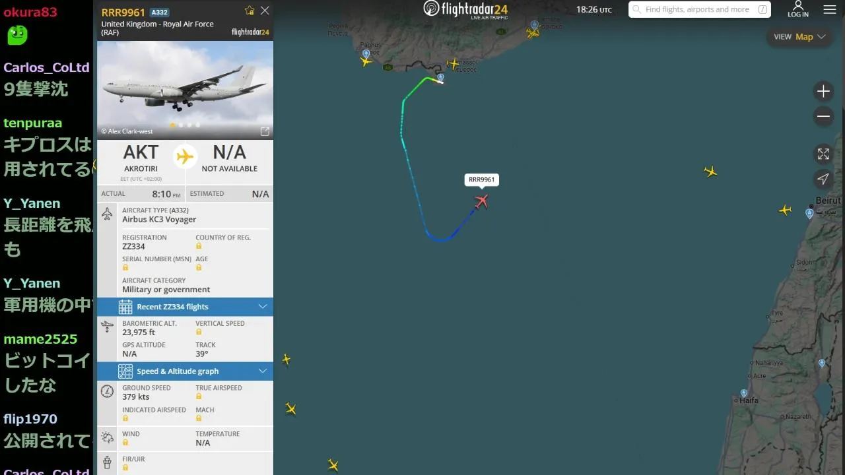845x475 pixels.
Task: Open the hamburger main menu
Action: (x=830, y=10)
